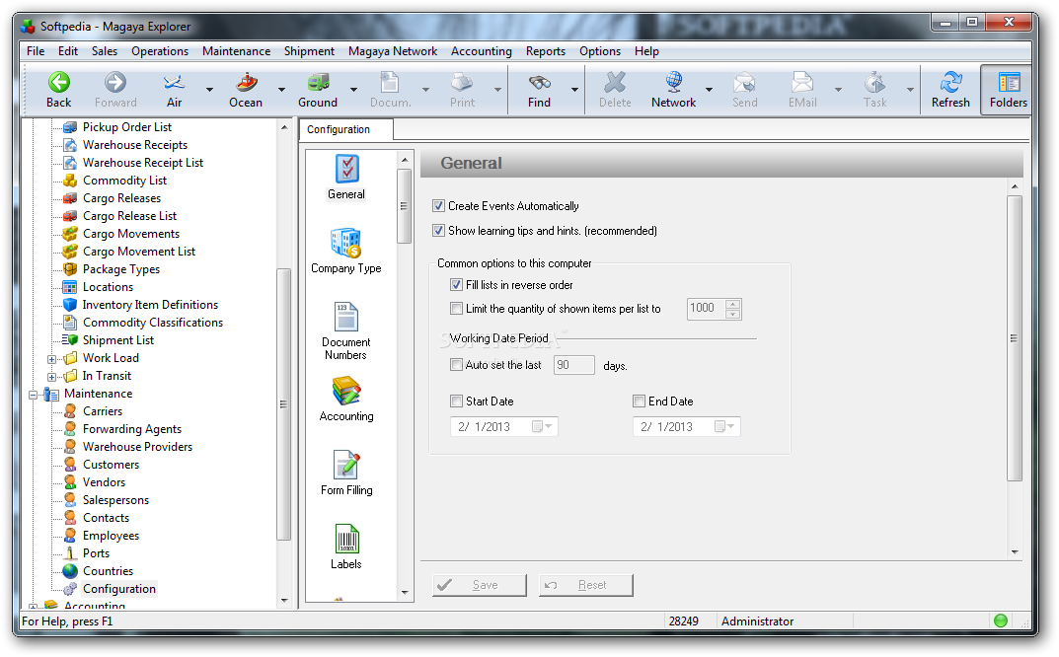Expand the Work Load tree node
The width and height of the screenshot is (1059, 657).
(x=52, y=359)
